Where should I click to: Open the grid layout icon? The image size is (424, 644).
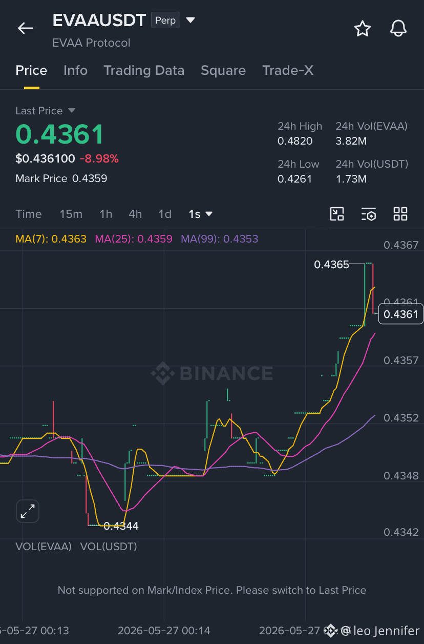[x=400, y=214]
